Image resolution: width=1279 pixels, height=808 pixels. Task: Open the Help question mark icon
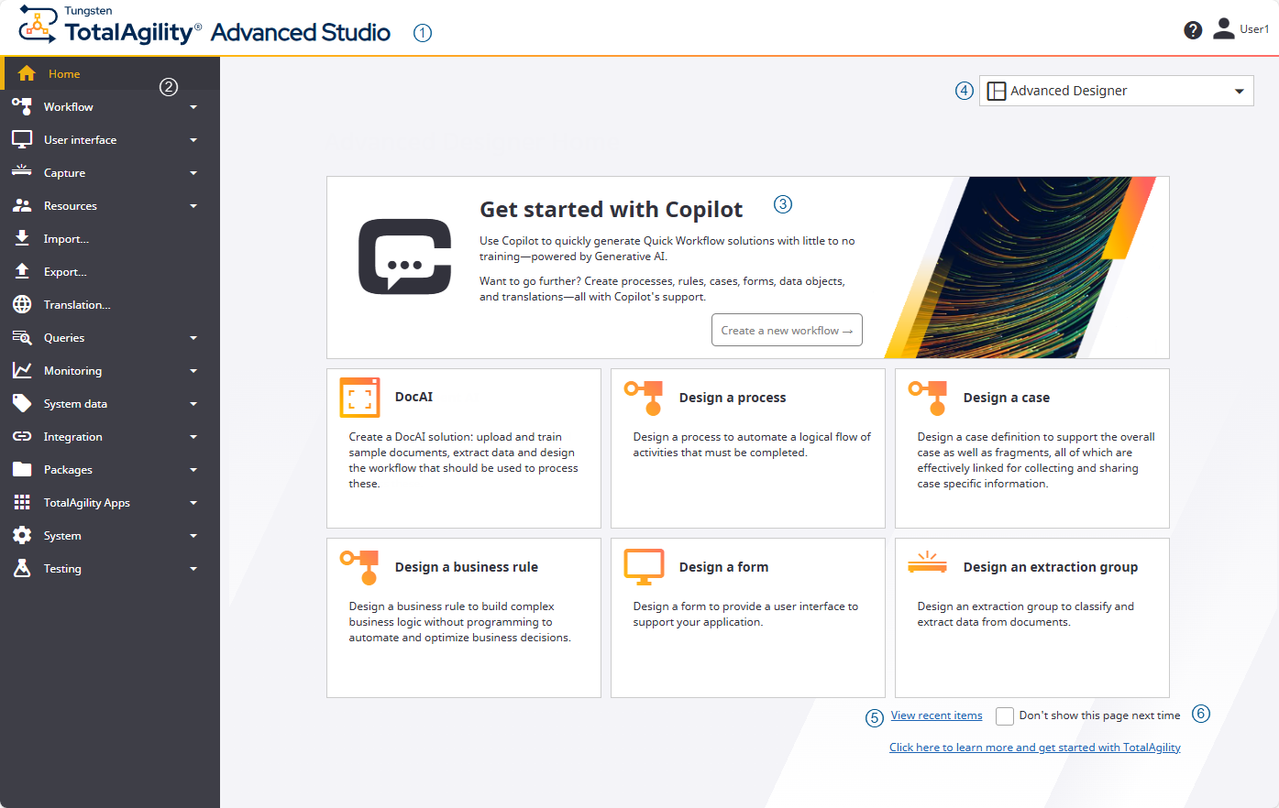tap(1192, 29)
